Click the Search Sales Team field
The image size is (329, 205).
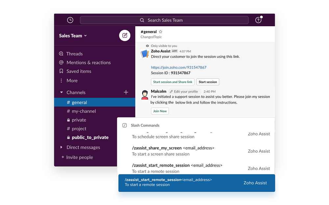(164, 20)
